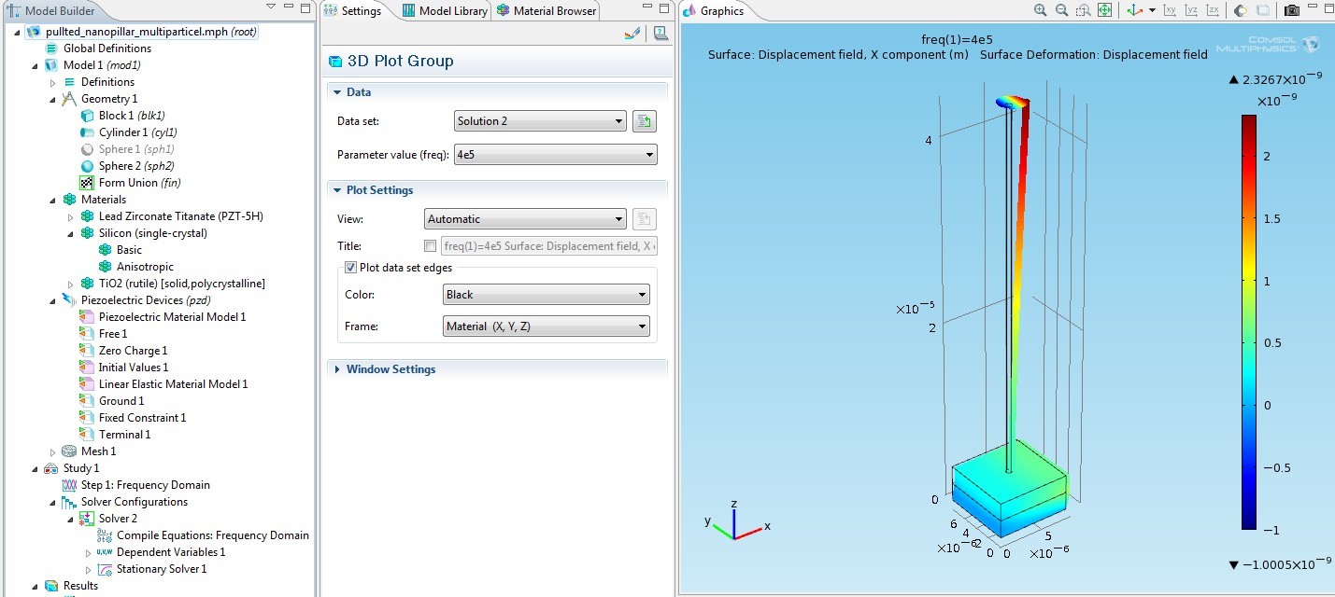Click the Zoom Extents icon
The height and width of the screenshot is (597, 1335).
pyautogui.click(x=1104, y=10)
